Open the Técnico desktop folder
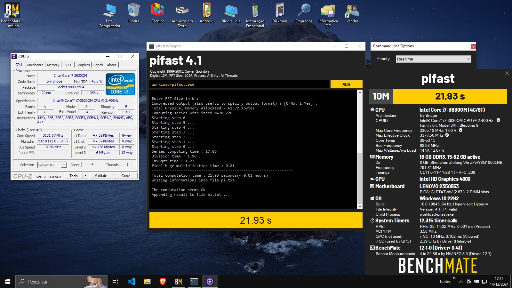 click(158, 13)
